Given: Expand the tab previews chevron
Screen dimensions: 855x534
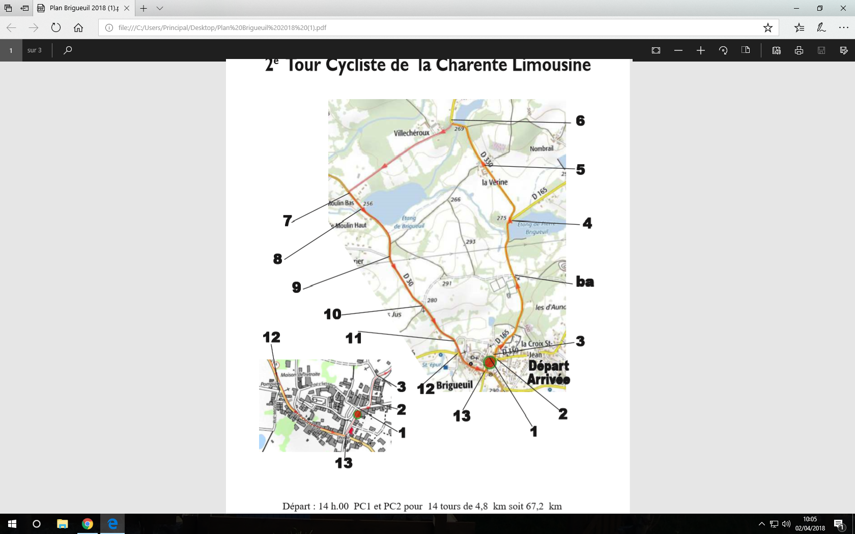Looking at the screenshot, I should tap(160, 8).
